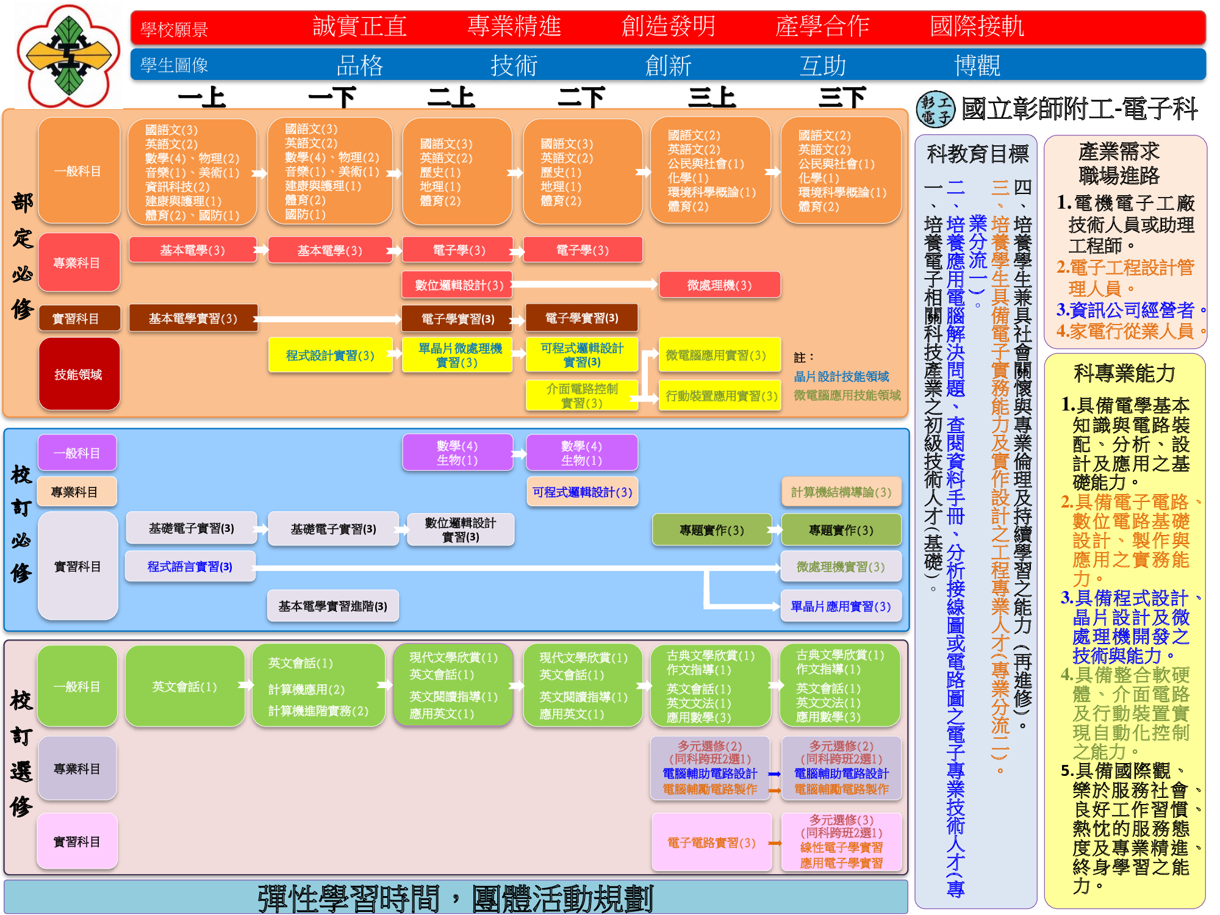
Task: Select the 單晶片應用實習(3) course box
Action: pos(841,606)
